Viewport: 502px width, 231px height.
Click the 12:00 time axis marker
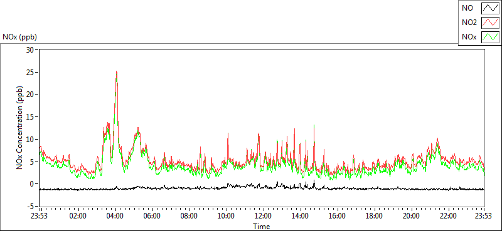(x=263, y=215)
